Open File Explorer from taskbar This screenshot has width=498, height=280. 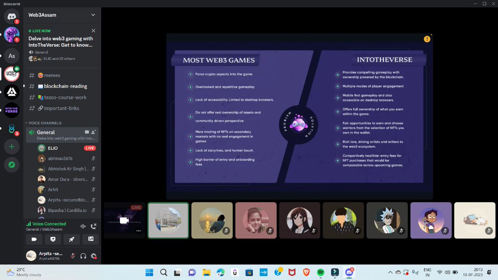pyautogui.click(x=206, y=272)
